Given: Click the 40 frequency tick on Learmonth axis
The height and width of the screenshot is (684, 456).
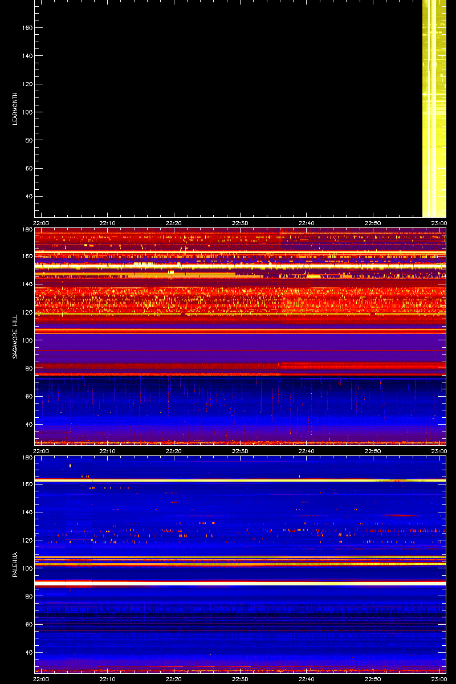Looking at the screenshot, I should pyautogui.click(x=28, y=197).
